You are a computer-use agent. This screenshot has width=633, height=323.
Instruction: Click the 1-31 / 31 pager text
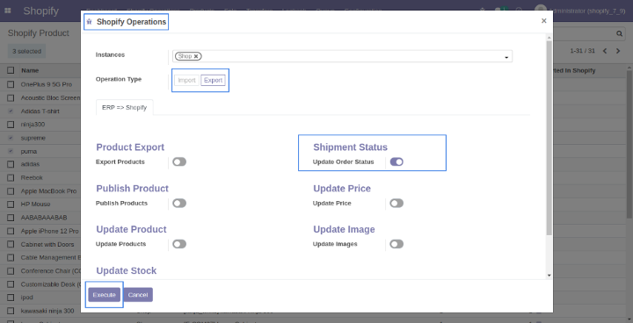[583, 51]
